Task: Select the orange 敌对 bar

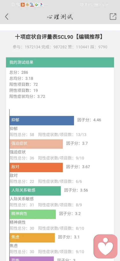Action: [x=36, y=167]
